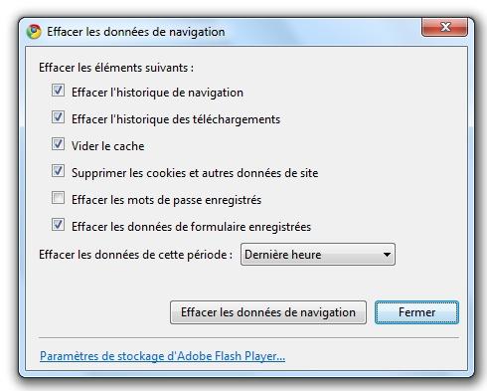
Task: Click the Chrome logo in the title bar
Action: (x=34, y=32)
